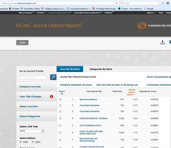Open the E-kolegij Informacijsk... bookmark
The width and height of the screenshot is (171, 148).
pyautogui.click(x=105, y=9)
